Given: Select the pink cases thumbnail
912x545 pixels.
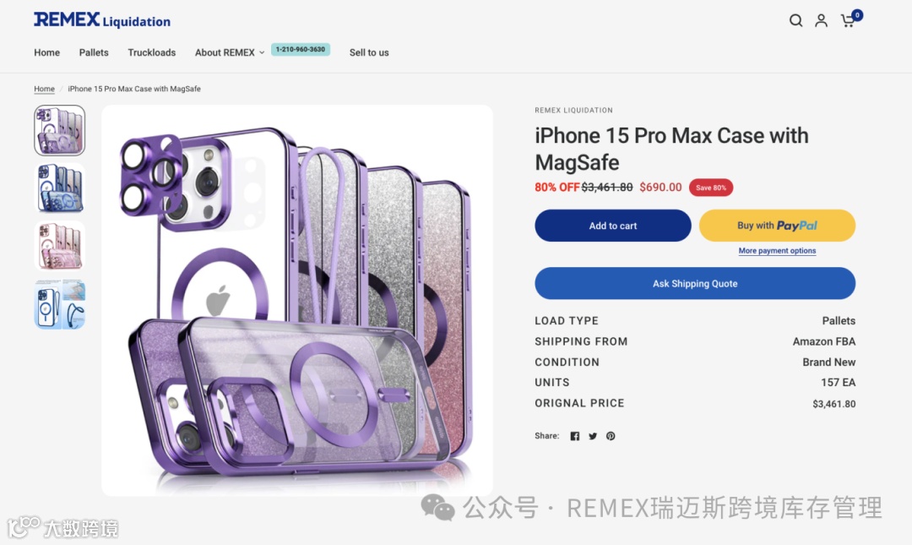Looking at the screenshot, I should click(60, 246).
